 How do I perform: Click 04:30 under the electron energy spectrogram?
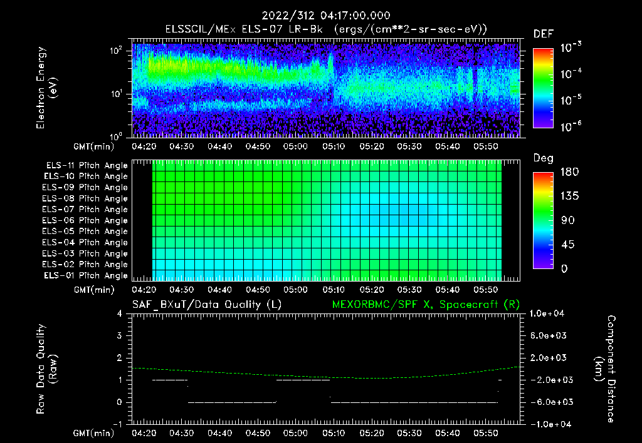181,146
